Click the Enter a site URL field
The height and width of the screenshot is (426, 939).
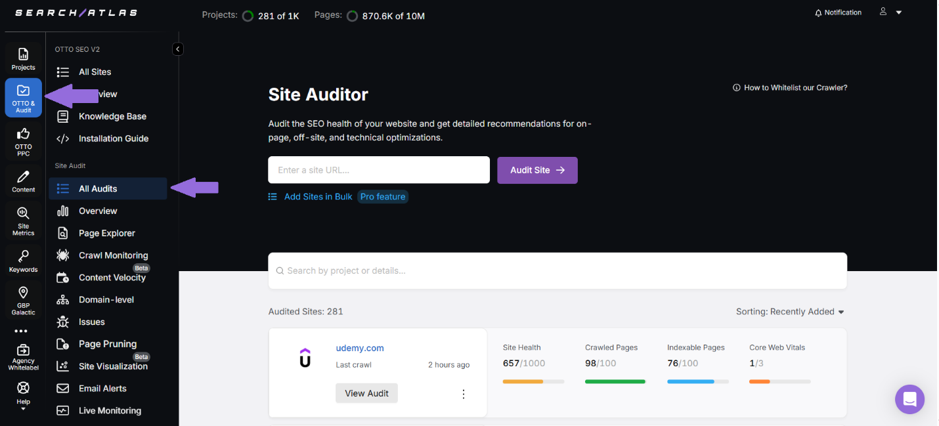point(379,170)
